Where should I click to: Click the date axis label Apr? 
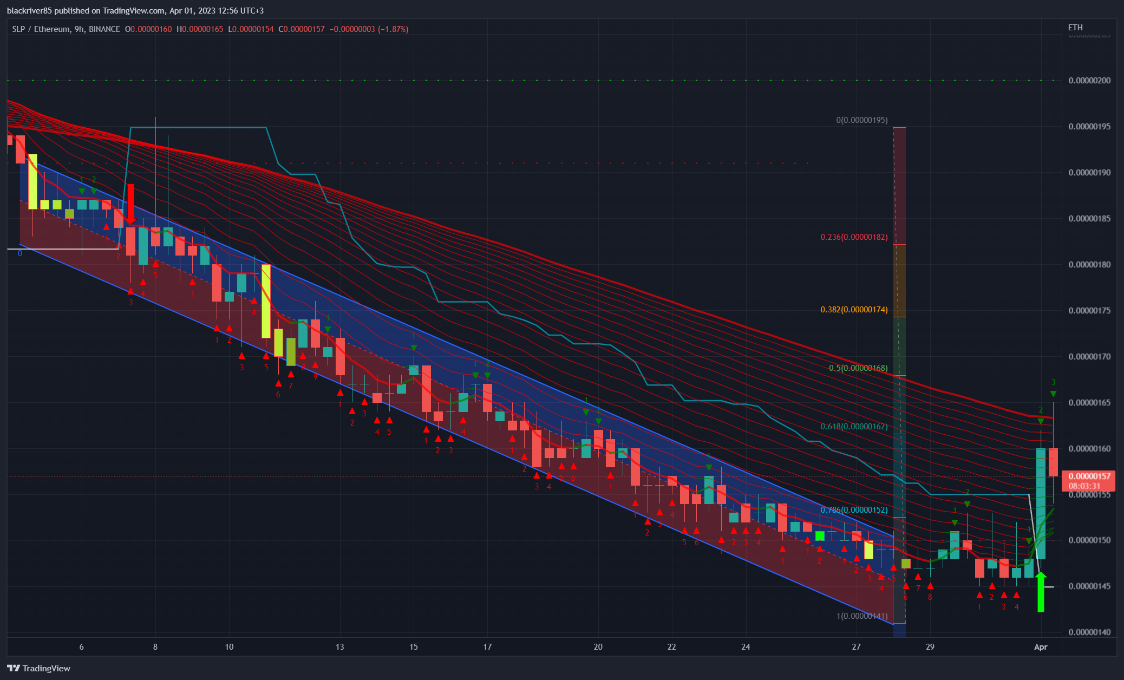[1041, 647]
